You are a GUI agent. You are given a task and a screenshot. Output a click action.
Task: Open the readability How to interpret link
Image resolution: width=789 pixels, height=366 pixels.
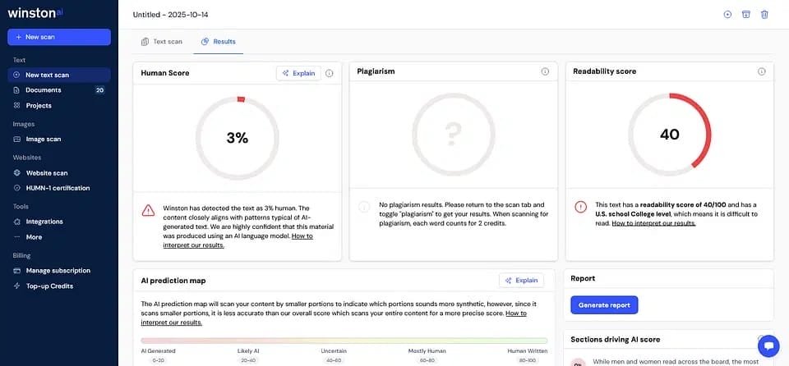[654, 222]
